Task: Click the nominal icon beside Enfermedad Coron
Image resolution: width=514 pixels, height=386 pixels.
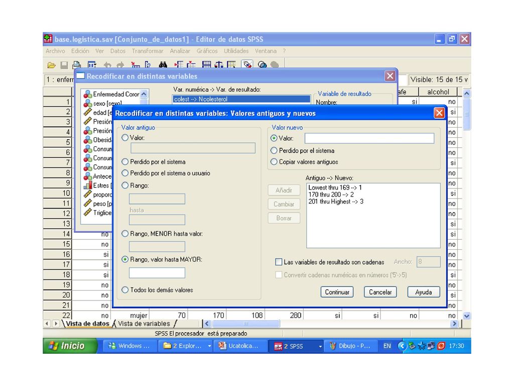Action: (x=87, y=94)
